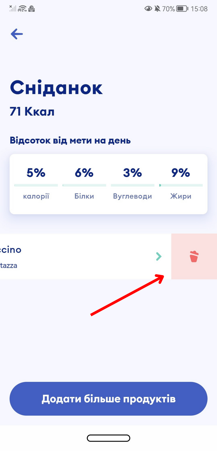Tap the Wi-Fi signal status icon
The height and width of the screenshot is (451, 217).
(x=22, y=9)
